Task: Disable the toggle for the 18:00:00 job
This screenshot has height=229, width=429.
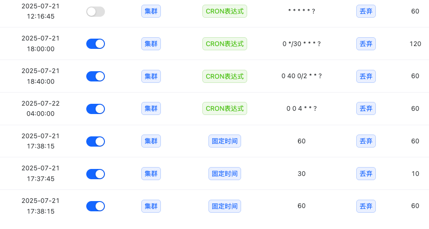Action: pyautogui.click(x=96, y=44)
